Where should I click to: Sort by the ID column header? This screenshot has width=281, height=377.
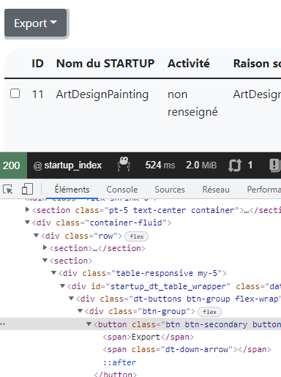tap(37, 64)
